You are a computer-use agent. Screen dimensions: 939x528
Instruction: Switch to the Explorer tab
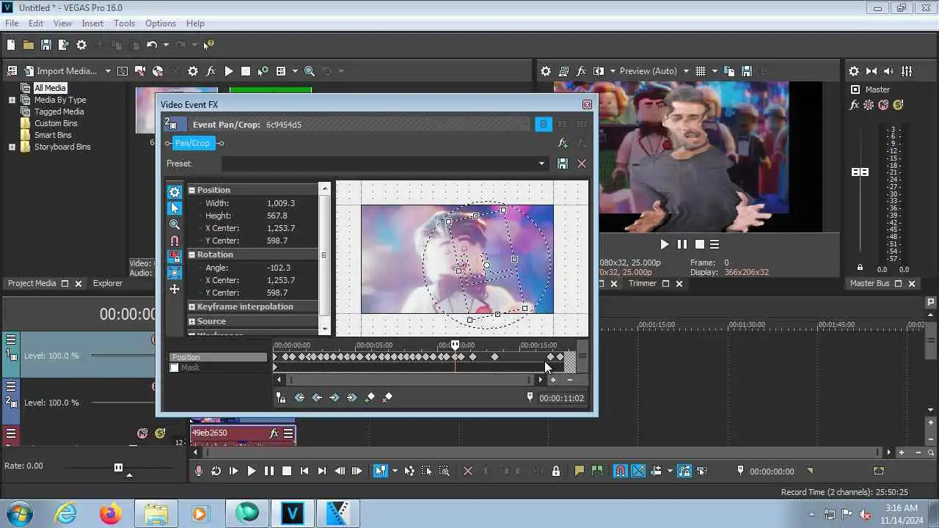point(108,283)
